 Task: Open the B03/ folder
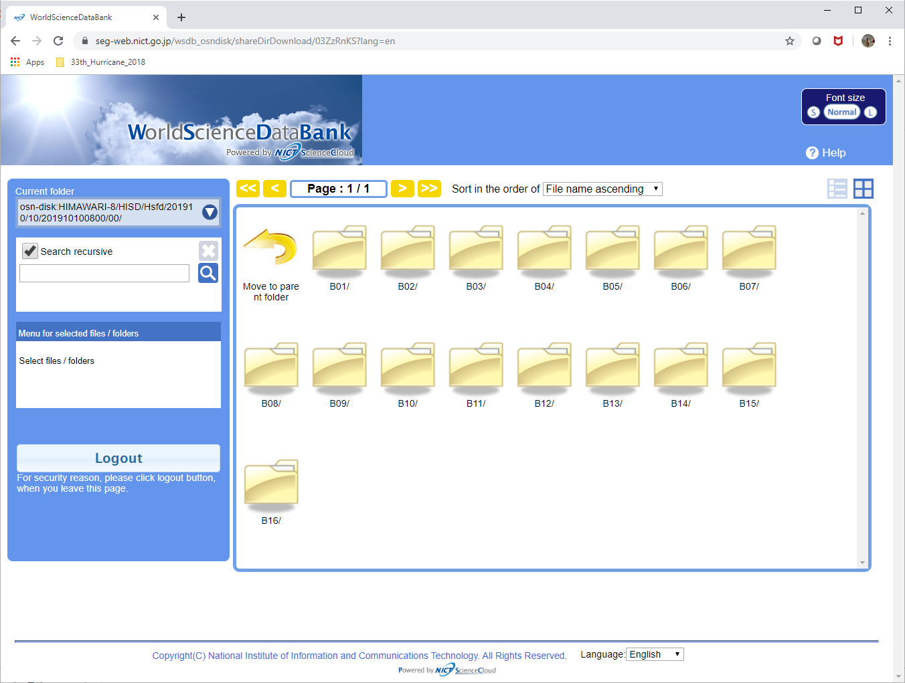click(476, 252)
